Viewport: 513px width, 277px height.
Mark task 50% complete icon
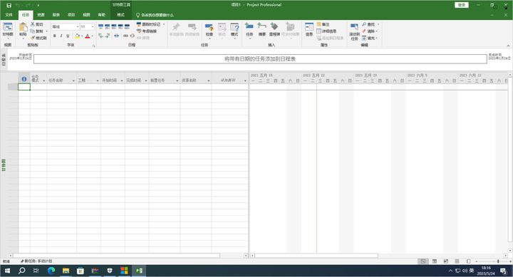(114, 26)
